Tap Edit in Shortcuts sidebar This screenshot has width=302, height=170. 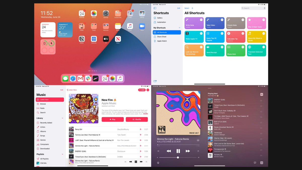click(x=179, y=8)
